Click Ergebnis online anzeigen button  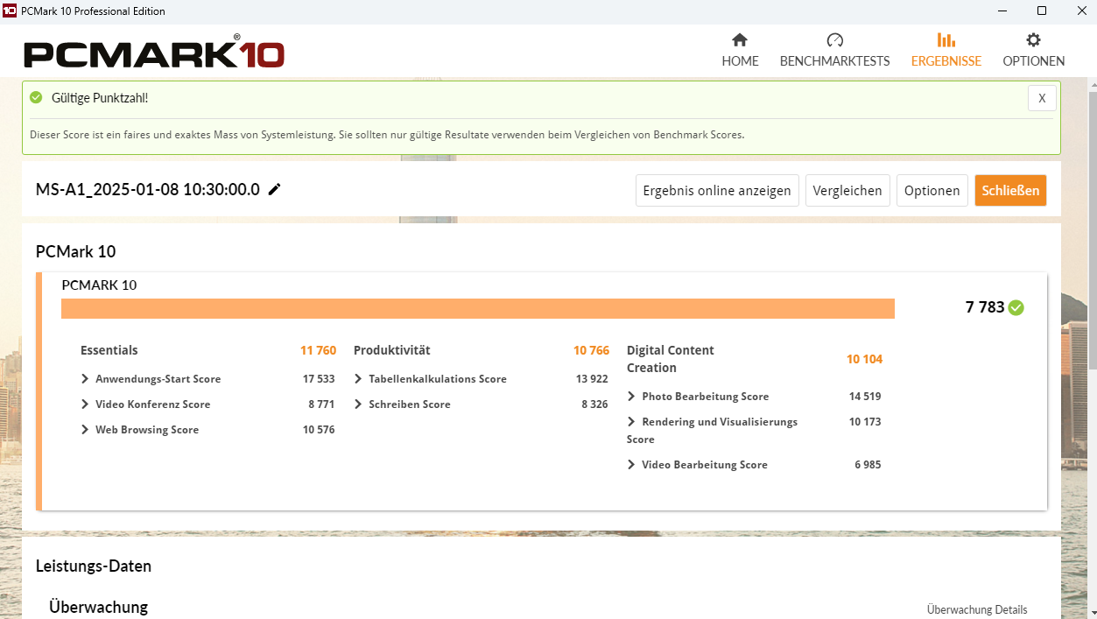(717, 191)
